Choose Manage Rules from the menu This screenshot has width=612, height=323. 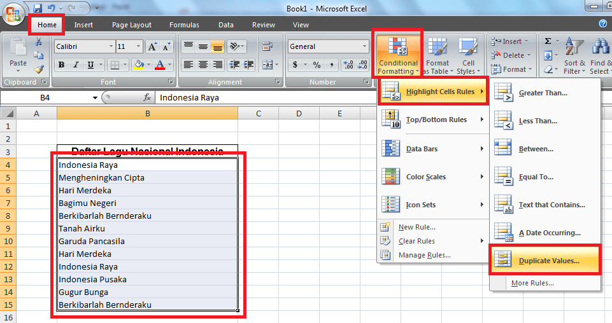click(x=424, y=255)
